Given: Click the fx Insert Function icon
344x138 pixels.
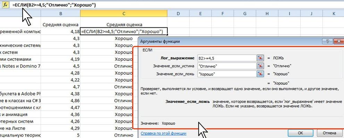Looking at the screenshot, I should (x=5, y=5).
